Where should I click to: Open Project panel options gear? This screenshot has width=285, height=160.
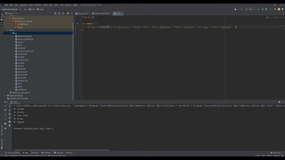pos(68,13)
